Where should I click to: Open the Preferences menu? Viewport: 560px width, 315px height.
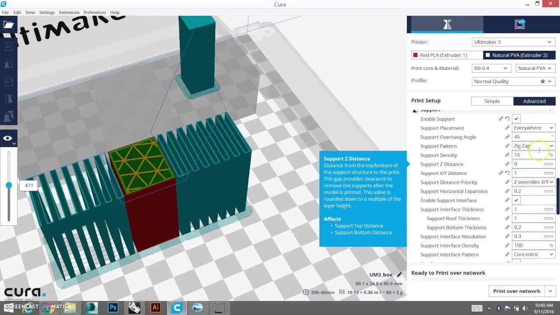(94, 12)
